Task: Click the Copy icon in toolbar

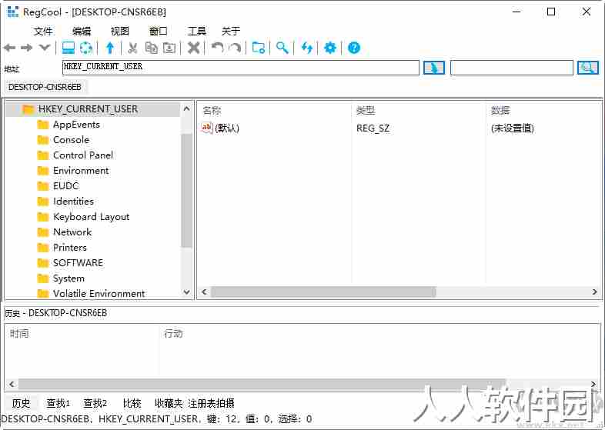Action: (x=151, y=48)
